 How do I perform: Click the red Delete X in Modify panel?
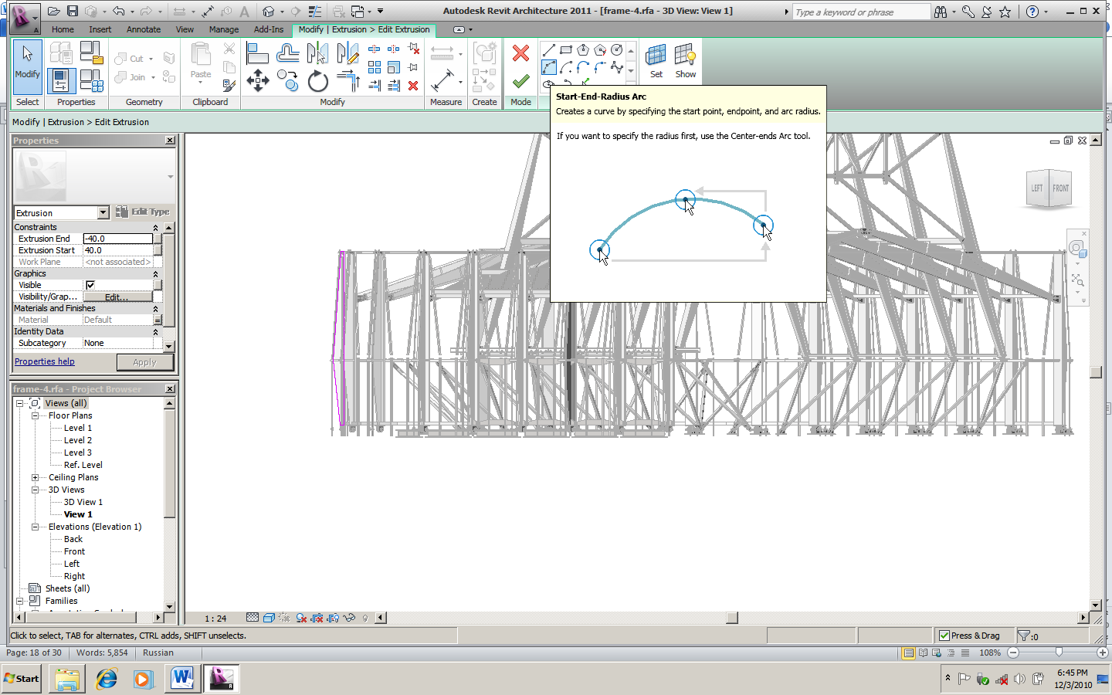[x=413, y=86]
